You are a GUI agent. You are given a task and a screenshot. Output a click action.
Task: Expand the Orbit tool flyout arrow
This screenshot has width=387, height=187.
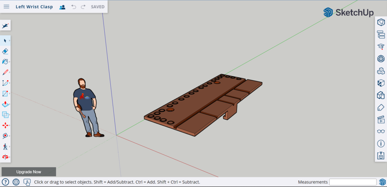click(9, 157)
